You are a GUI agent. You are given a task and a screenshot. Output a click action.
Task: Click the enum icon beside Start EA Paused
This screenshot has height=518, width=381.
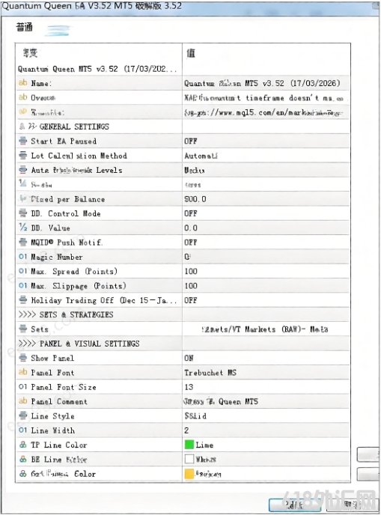[22, 141]
